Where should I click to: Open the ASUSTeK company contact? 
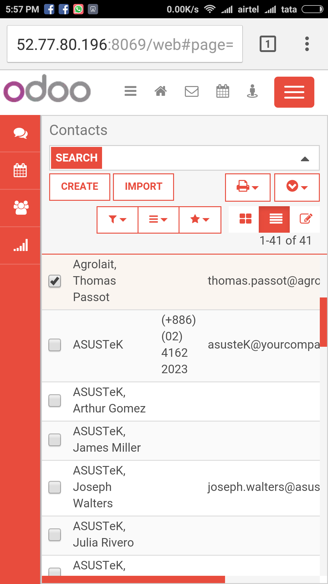pyautogui.click(x=98, y=345)
